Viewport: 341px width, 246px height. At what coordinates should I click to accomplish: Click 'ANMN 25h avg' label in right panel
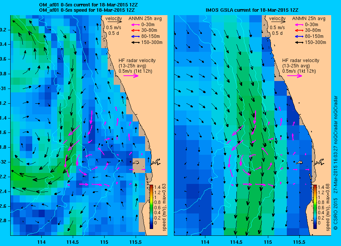point(309,19)
